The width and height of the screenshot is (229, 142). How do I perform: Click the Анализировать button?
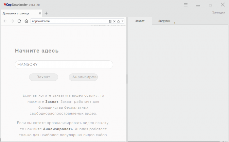coord(83,77)
